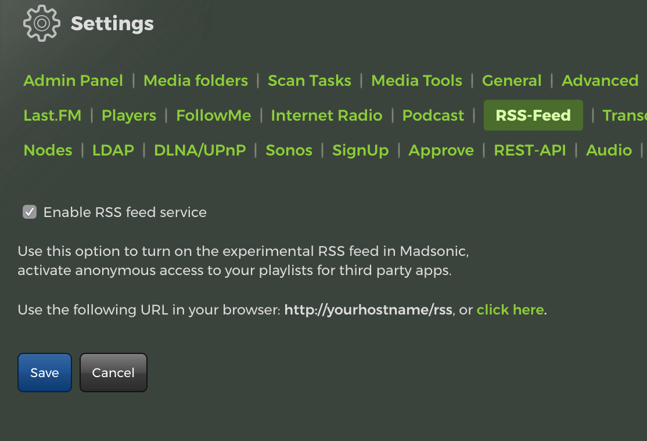Open the REST-API settings tab
This screenshot has width=647, height=441.
tap(530, 150)
